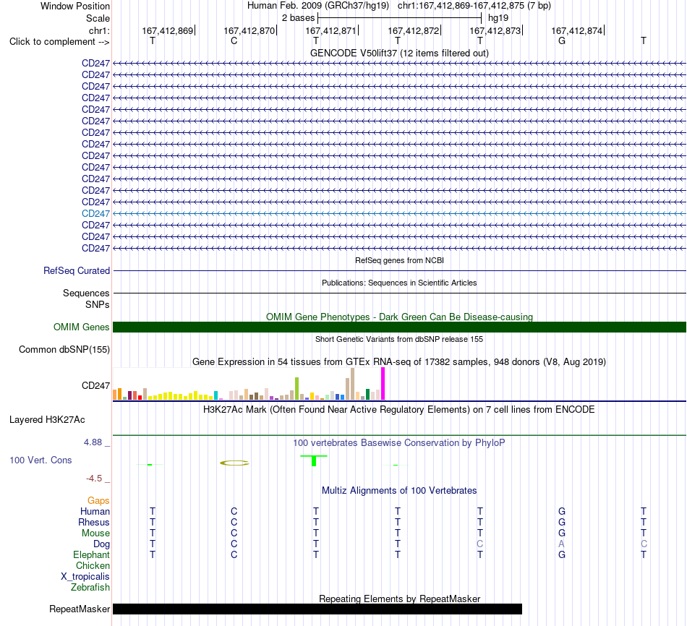The width and height of the screenshot is (687, 626).
Task: Click the Elephant species label
Action: [x=91, y=554]
